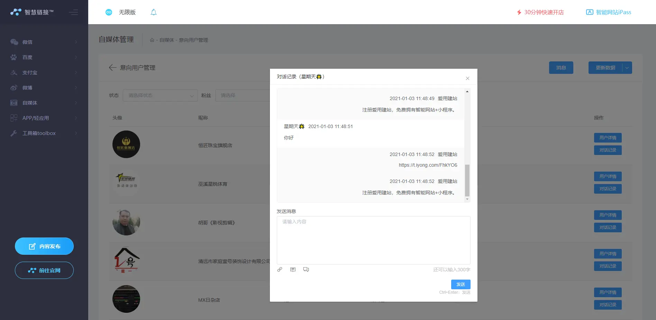Viewport: 656px width, 320px height.
Task: Click the back arrow beside 意向用户管理
Action: coord(112,68)
